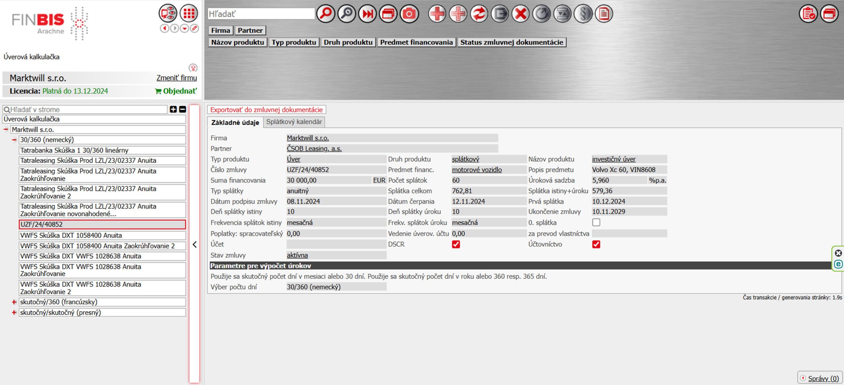844x385 pixels.
Task: Click the dark magnifier advanced search icon
Action: click(x=347, y=14)
